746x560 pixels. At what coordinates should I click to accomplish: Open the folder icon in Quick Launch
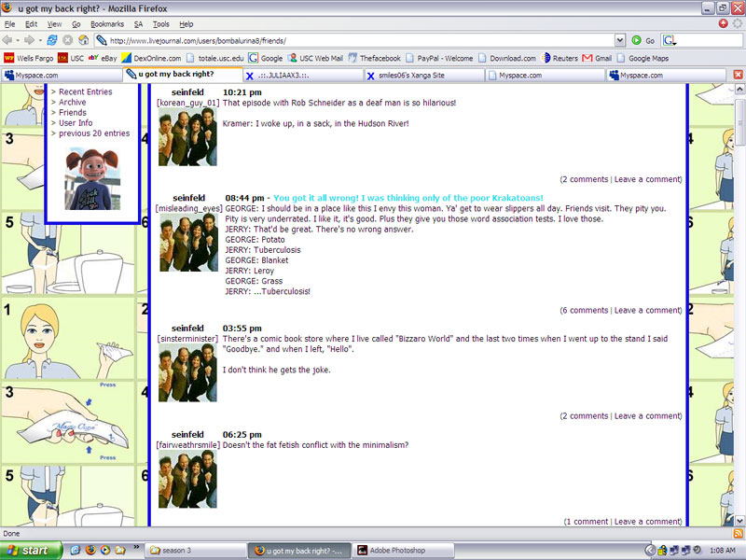(x=120, y=550)
